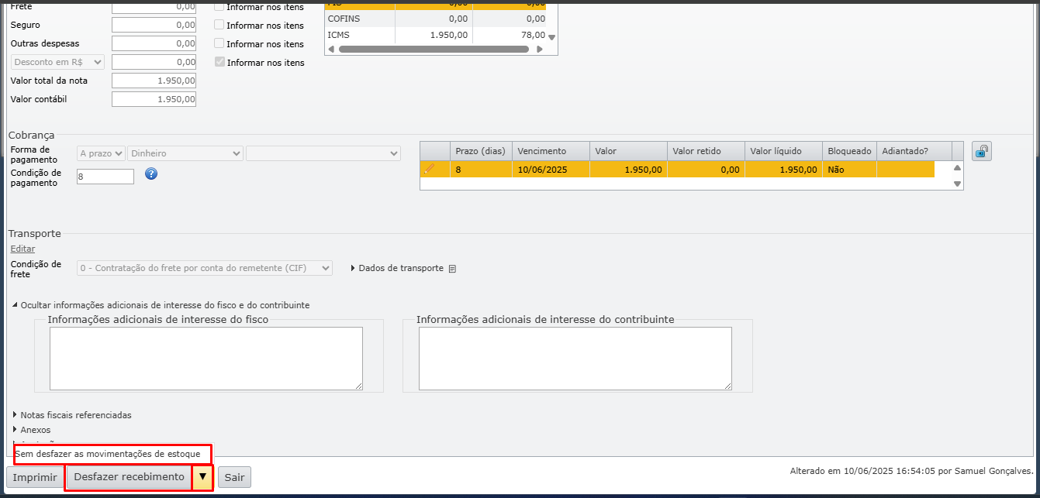
Task: Click the padlock icon beside payment table
Action: 982,152
